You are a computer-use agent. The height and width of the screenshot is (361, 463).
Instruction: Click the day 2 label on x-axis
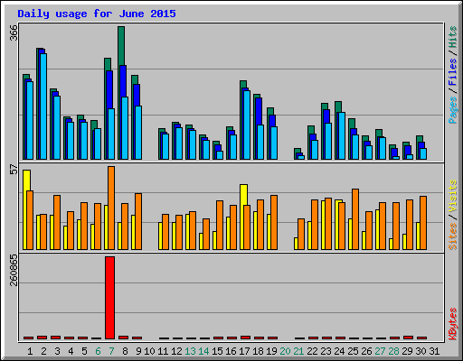[43, 351]
